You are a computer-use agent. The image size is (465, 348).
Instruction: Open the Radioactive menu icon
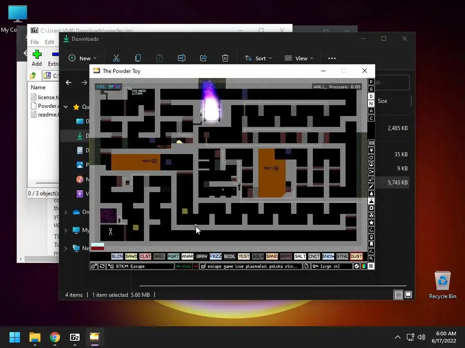click(371, 215)
